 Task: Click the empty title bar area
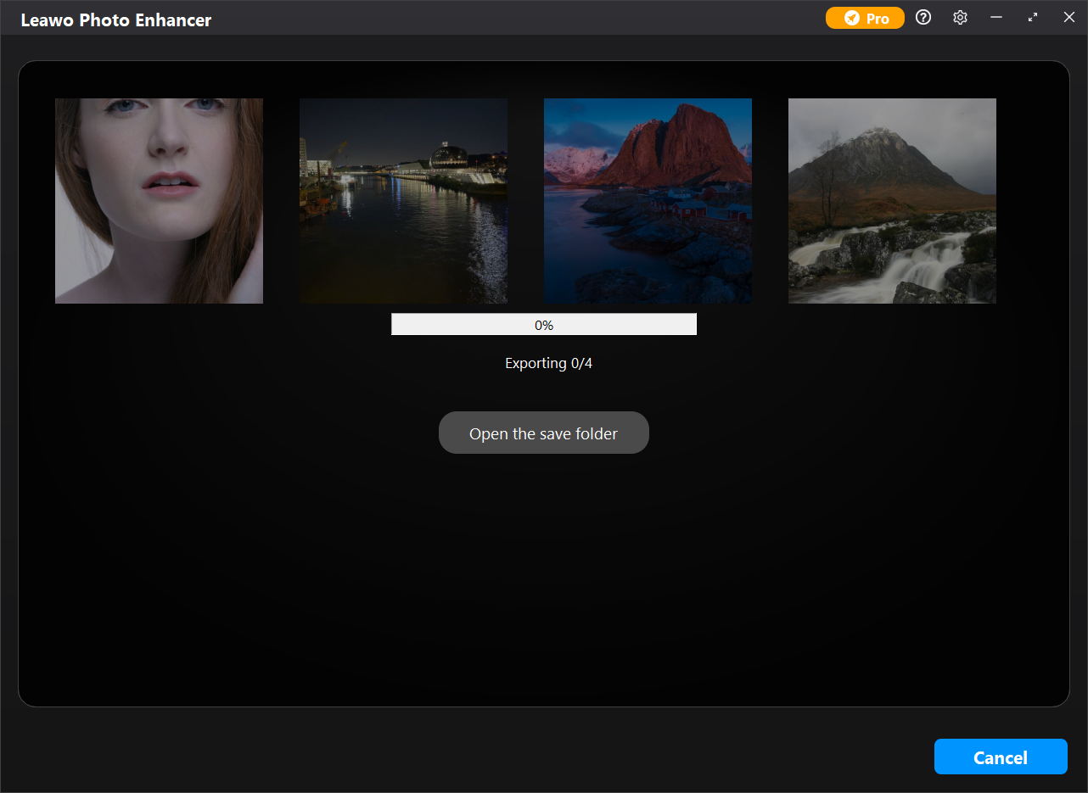509,18
